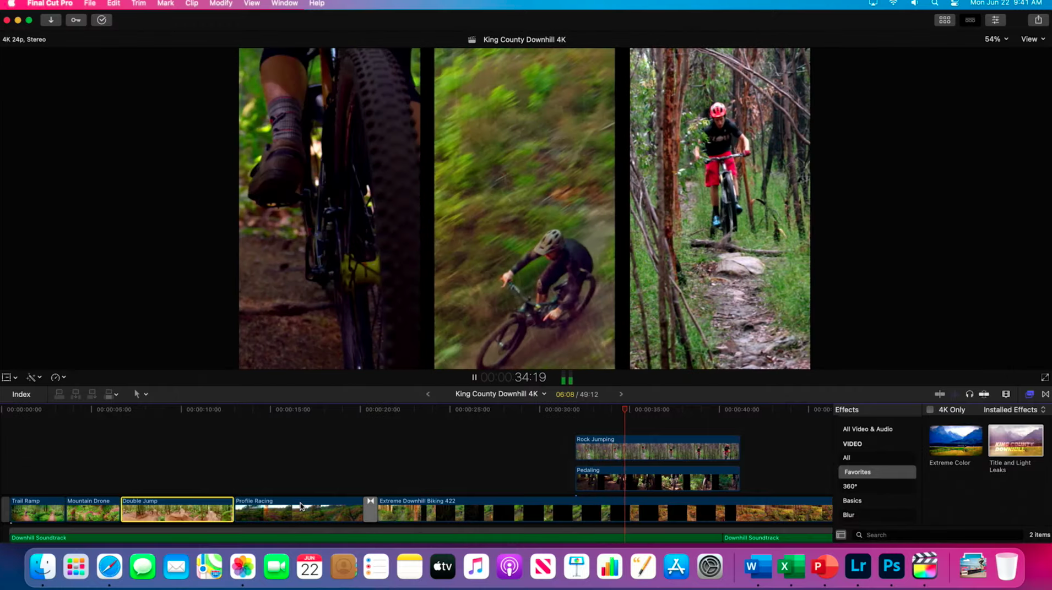
Task: Toggle the Effects browser icon
Action: pyautogui.click(x=1029, y=394)
